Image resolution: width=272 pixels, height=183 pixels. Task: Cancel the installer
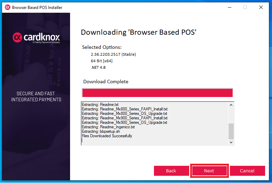pos(247,171)
